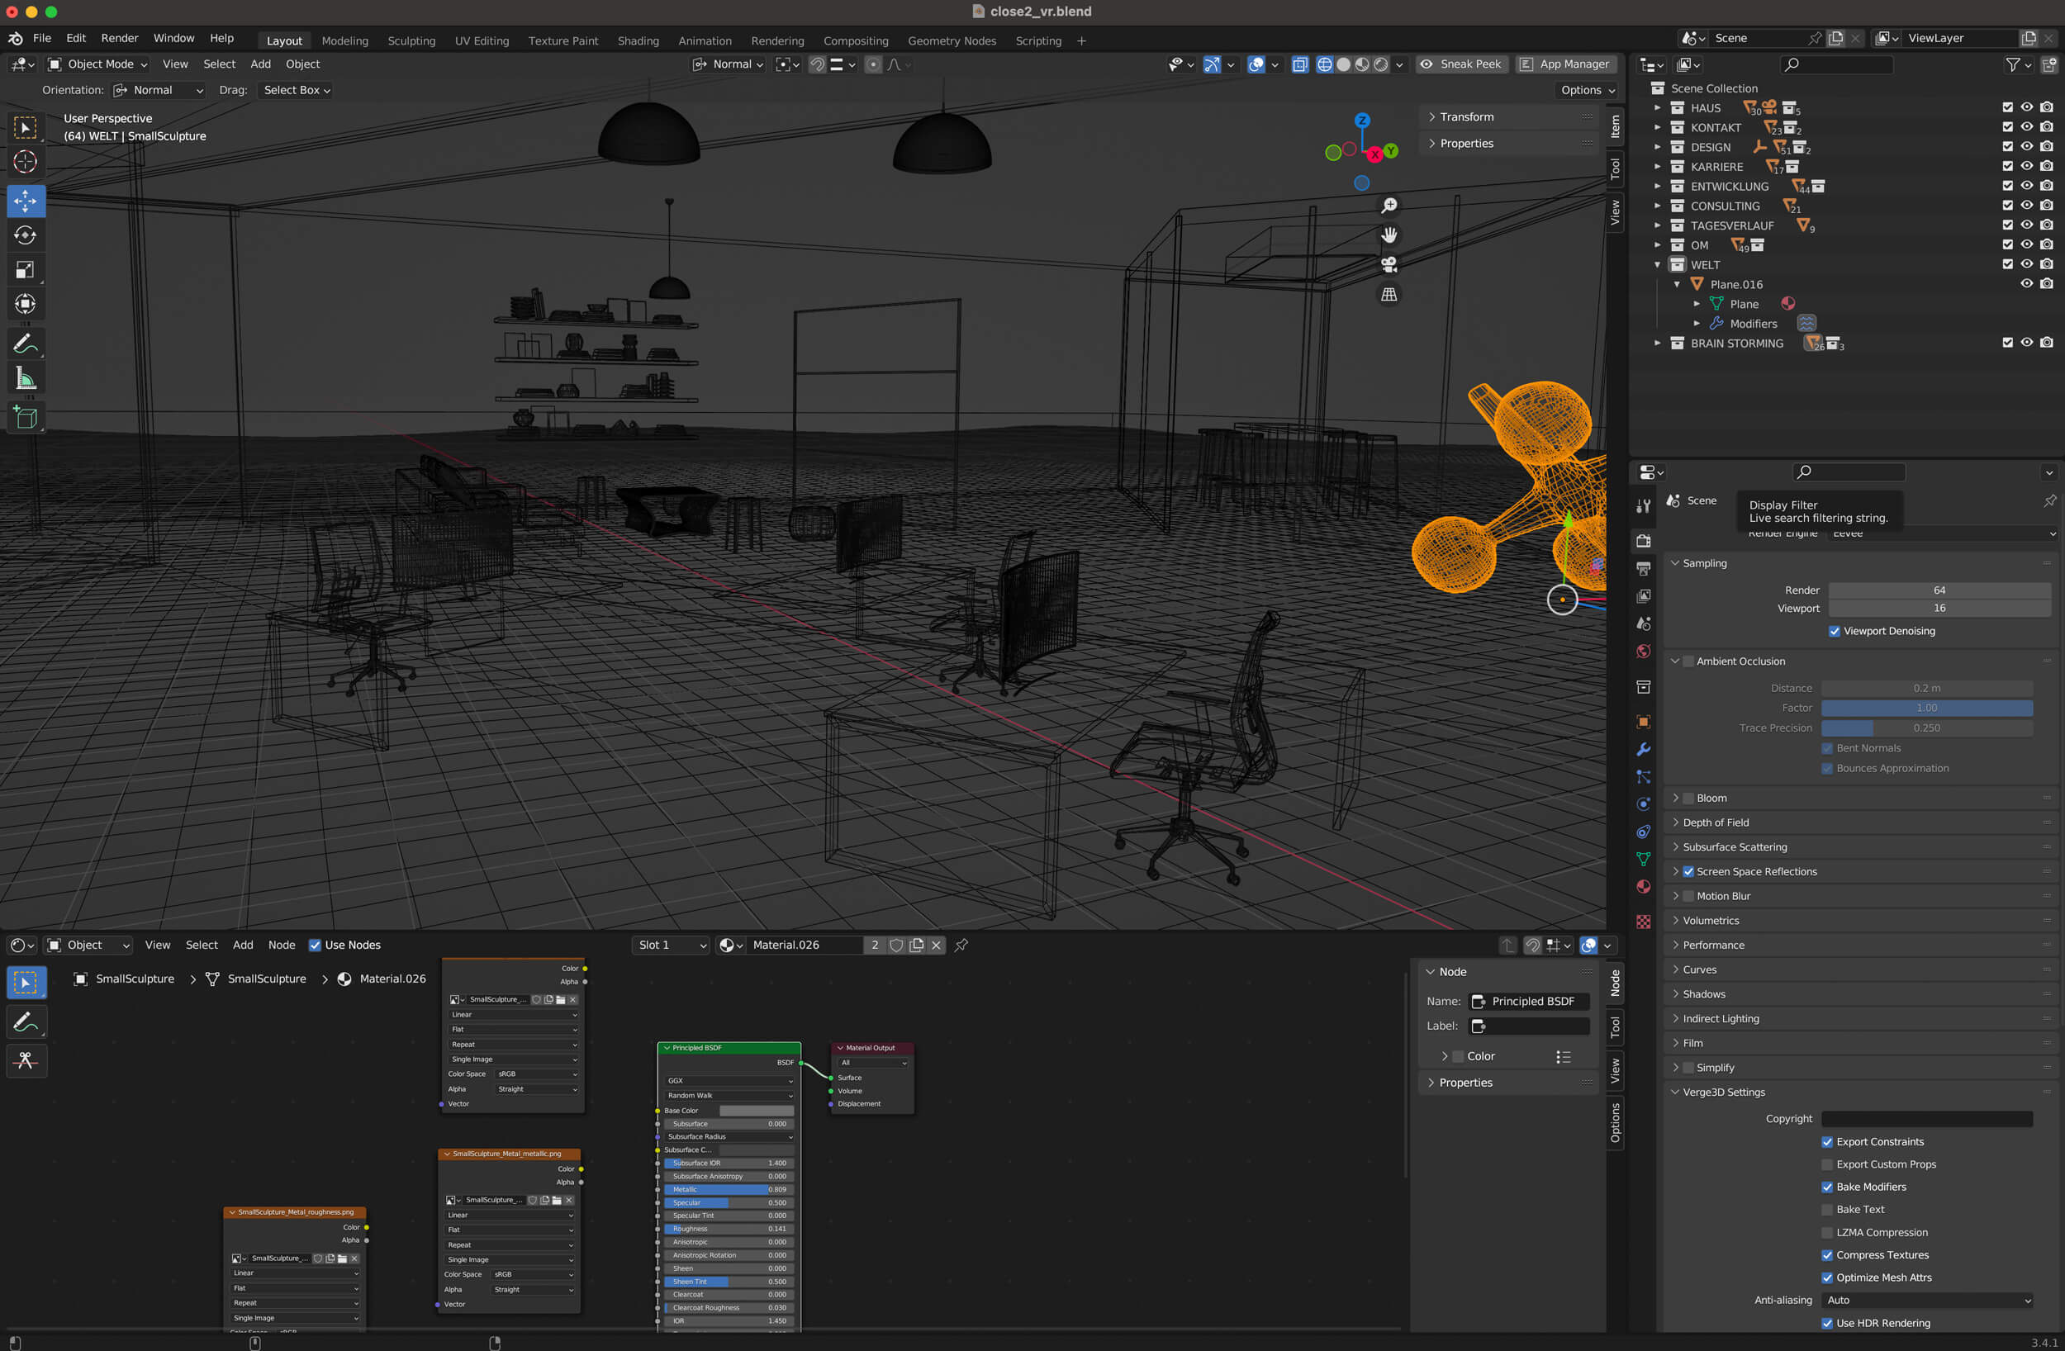Select the Measure tool
Viewport: 2065px width, 1351px height.
(25, 379)
